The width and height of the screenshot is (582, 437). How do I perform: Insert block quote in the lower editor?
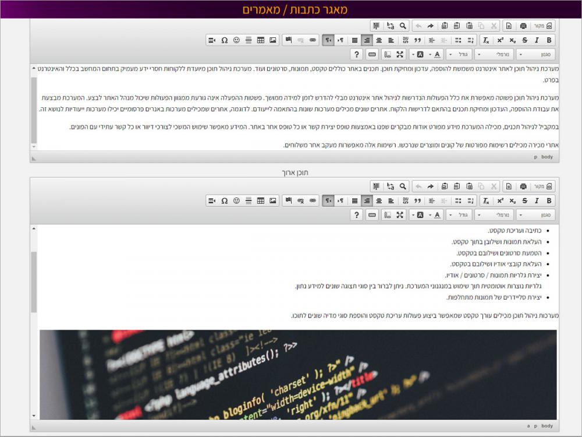[x=417, y=200]
